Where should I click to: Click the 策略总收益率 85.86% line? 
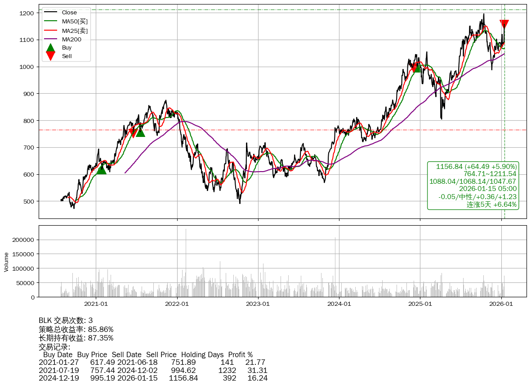coord(76,329)
